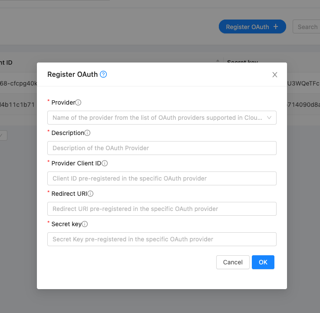The height and width of the screenshot is (313, 320).
Task: Focus the Description text field
Action: point(162,148)
